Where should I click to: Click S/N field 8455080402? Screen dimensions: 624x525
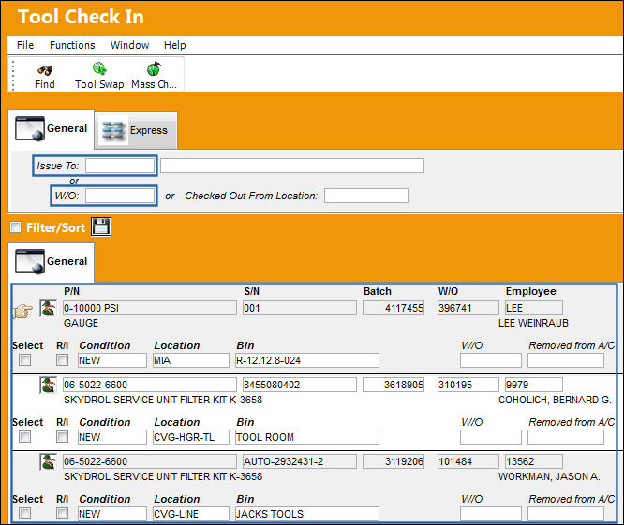pyautogui.click(x=300, y=385)
